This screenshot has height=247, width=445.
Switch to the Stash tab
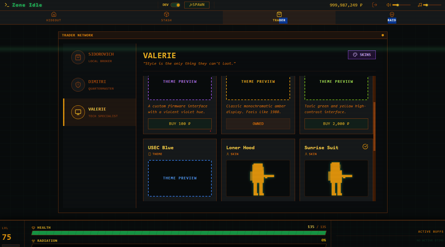(x=166, y=17)
